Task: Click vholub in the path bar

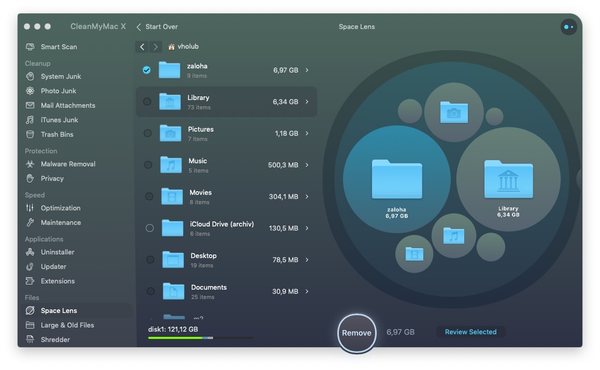Action: pos(188,46)
